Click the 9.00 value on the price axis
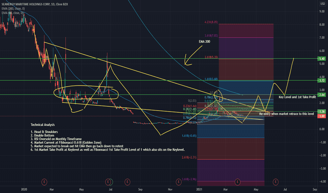This screenshot has height=193, width=328. [322, 12]
